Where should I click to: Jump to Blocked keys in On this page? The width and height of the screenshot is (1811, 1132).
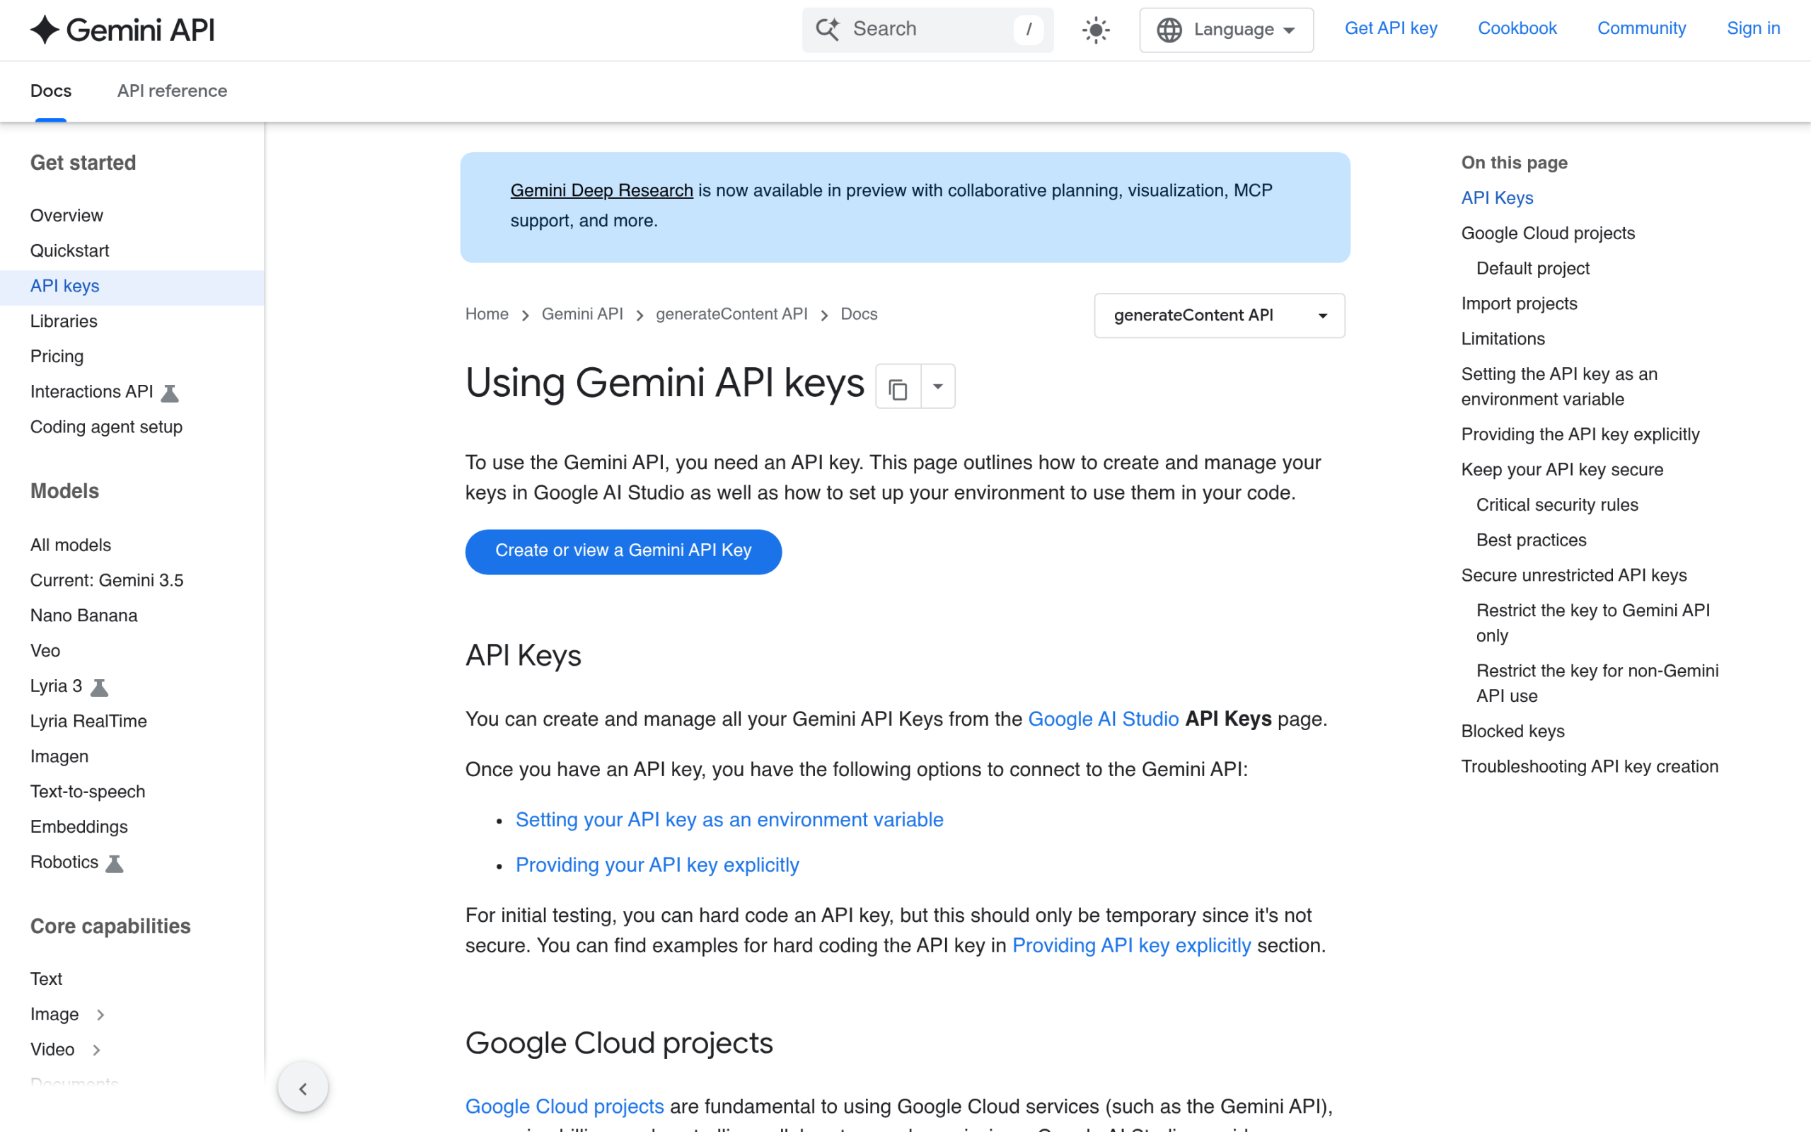click(x=1512, y=731)
